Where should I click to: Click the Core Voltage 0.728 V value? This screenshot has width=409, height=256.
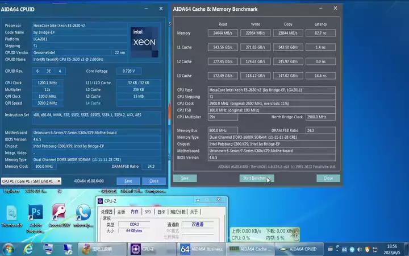point(129,71)
